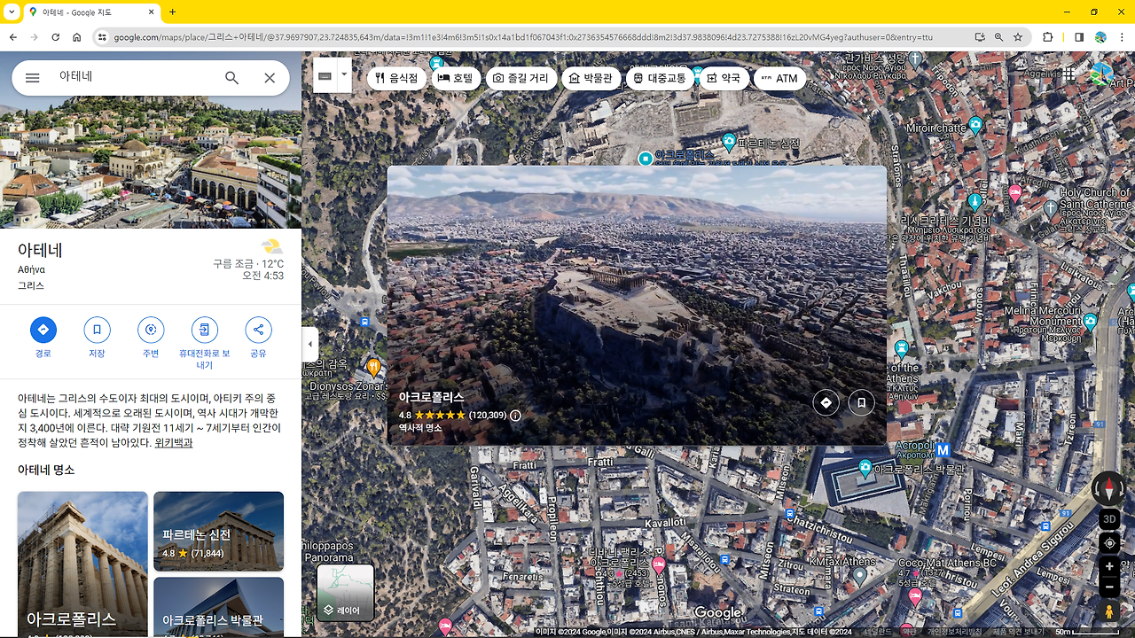The height and width of the screenshot is (638, 1135).
Task: Click the compass to reset north
Action: point(1108,488)
